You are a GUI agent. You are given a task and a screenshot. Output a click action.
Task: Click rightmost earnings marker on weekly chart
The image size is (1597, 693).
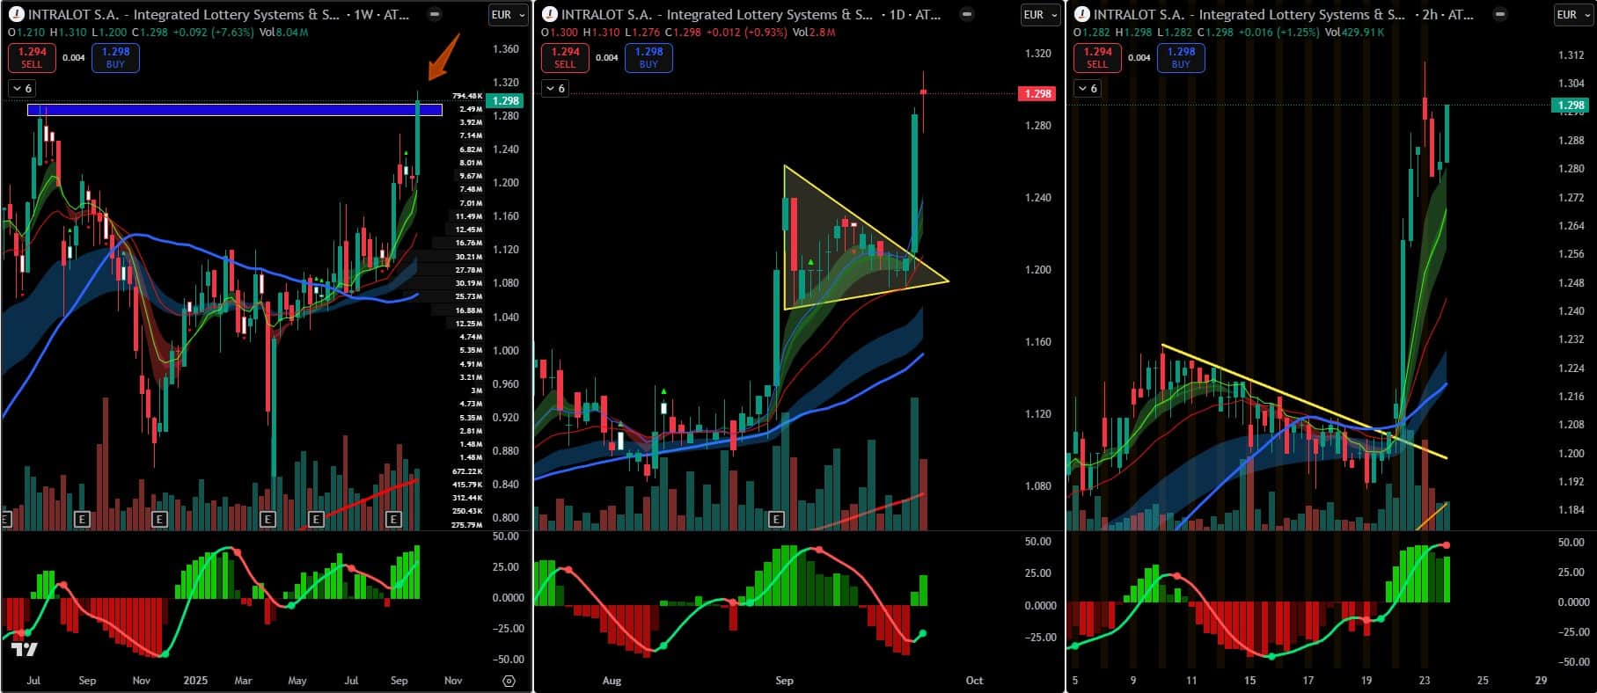pos(393,520)
